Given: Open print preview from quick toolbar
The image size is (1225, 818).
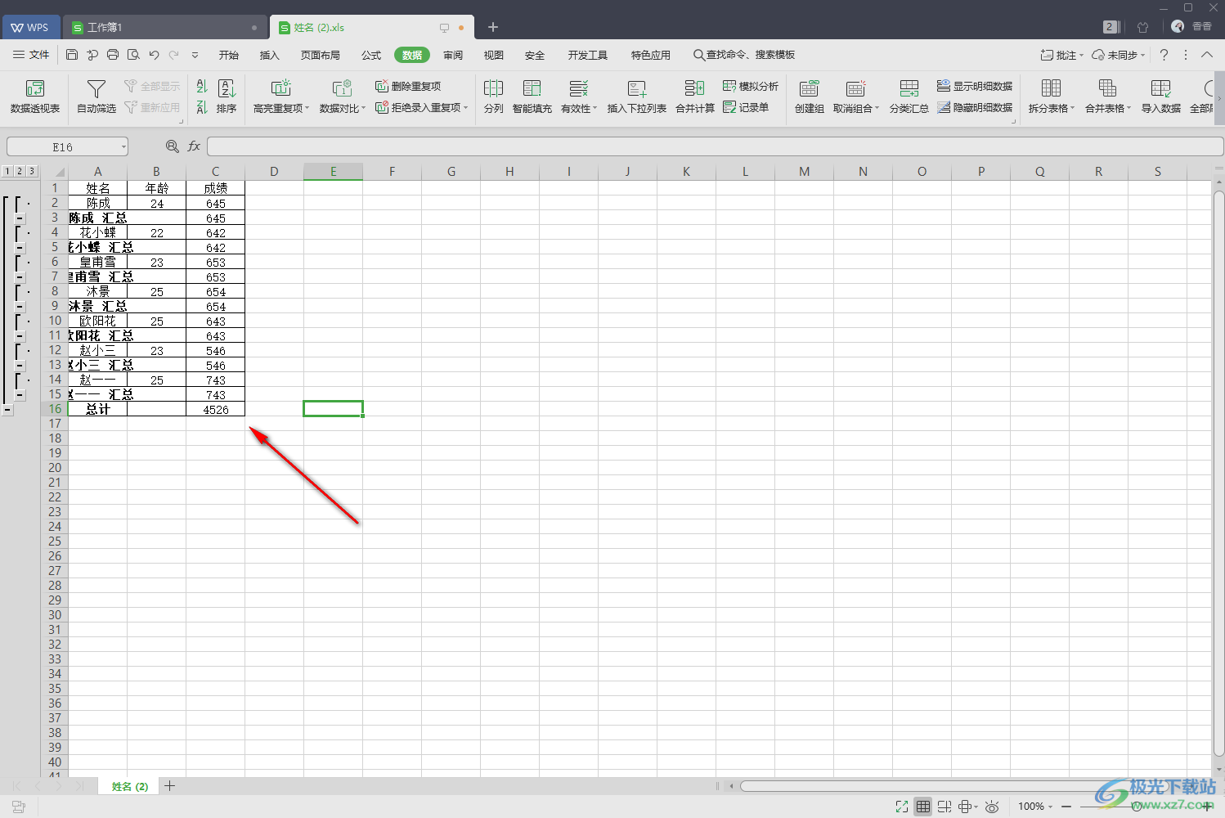Looking at the screenshot, I should pyautogui.click(x=133, y=55).
